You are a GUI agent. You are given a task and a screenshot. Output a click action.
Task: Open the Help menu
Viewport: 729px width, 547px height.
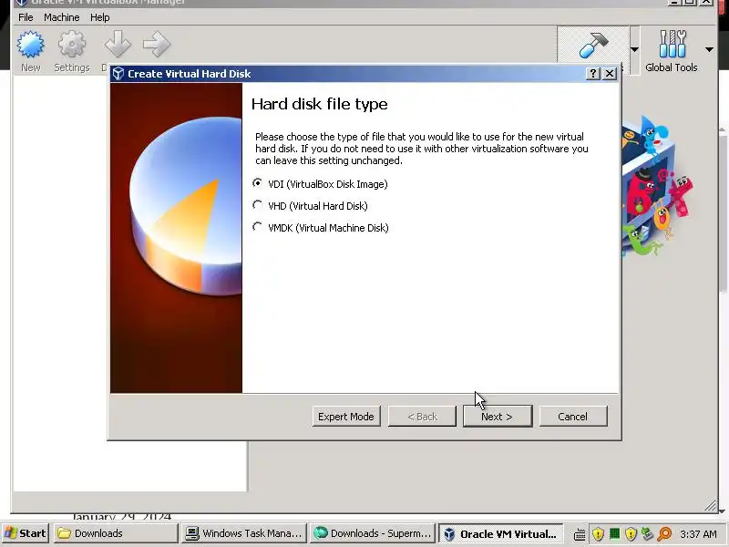[x=100, y=17]
